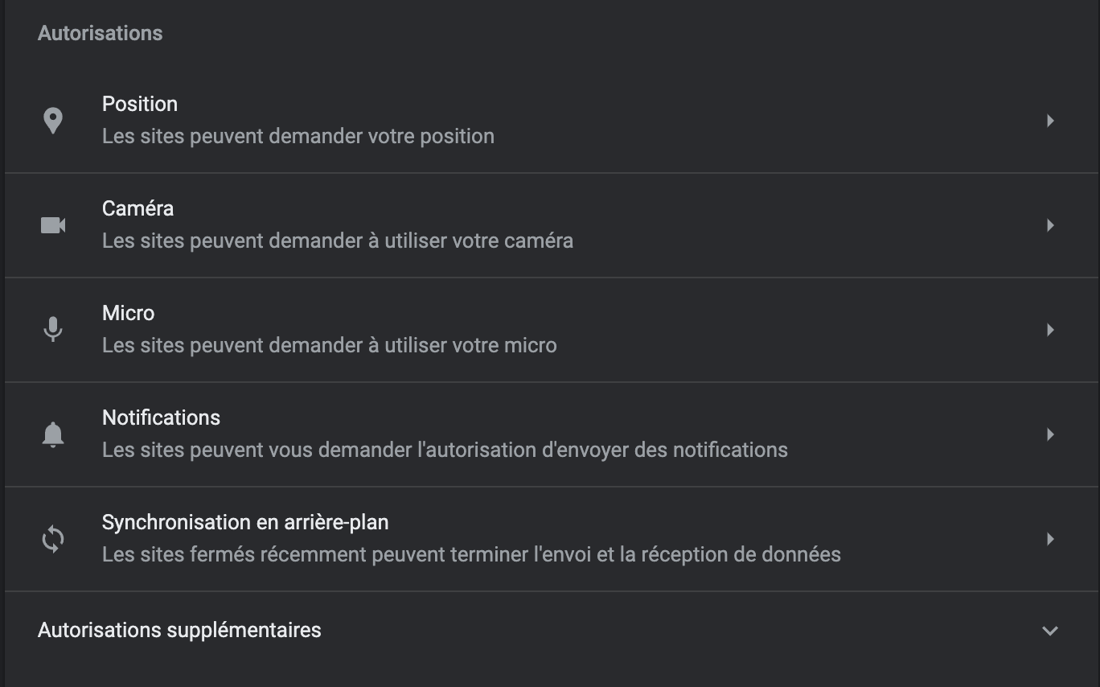Screen dimensions: 1100x687
Task: Click the Autorisations section heading
Action: pyautogui.click(x=101, y=33)
